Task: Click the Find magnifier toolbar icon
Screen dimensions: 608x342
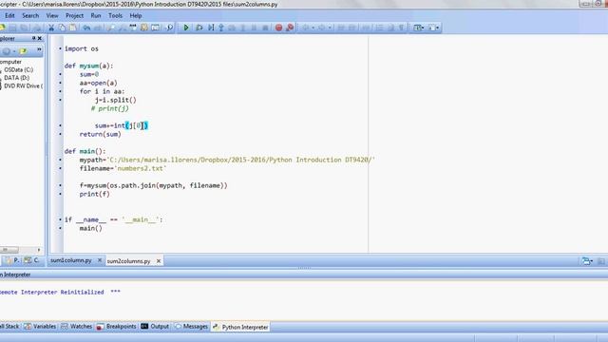Action: pyautogui.click(x=111, y=28)
